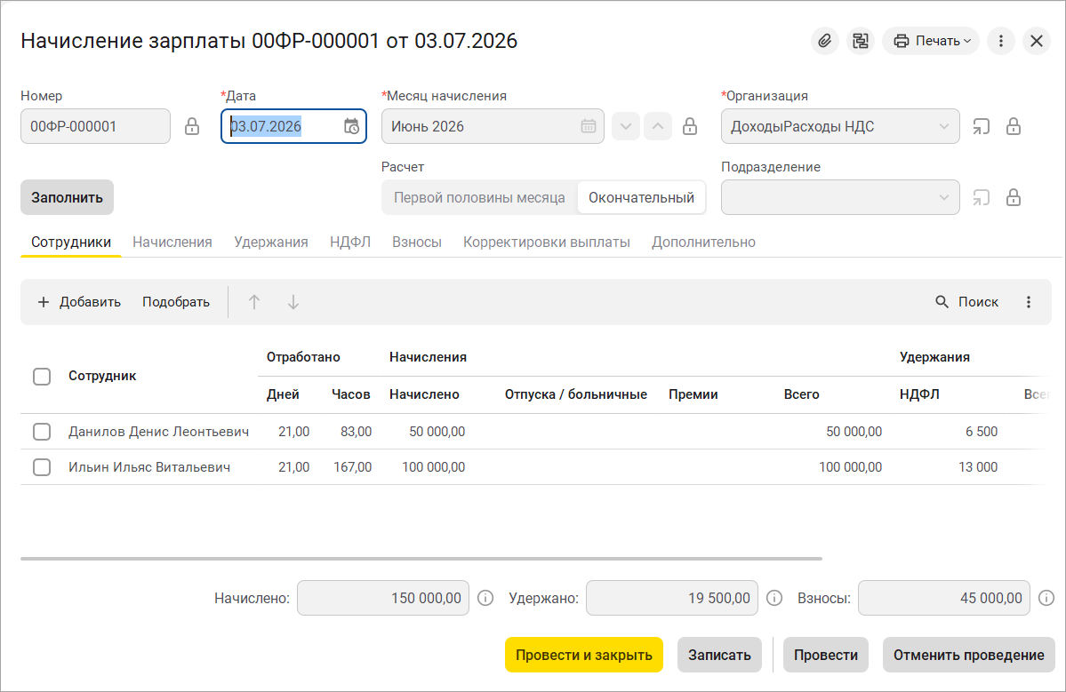
Task: Expand the Организация dropdown
Action: tap(943, 126)
